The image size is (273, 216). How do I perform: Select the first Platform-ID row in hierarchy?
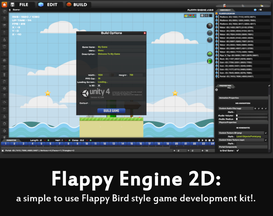[x=243, y=17]
